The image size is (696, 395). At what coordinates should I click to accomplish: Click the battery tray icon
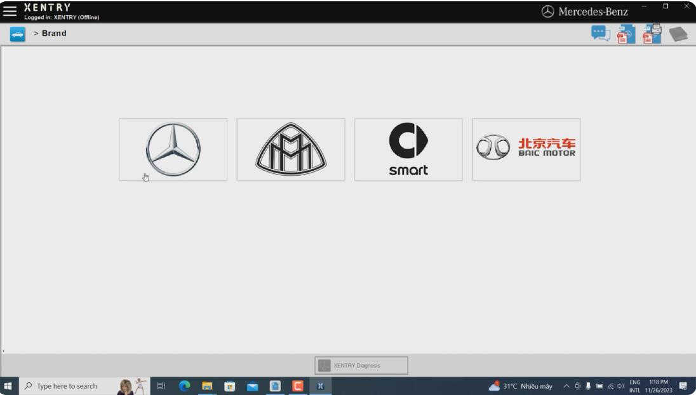tap(599, 386)
